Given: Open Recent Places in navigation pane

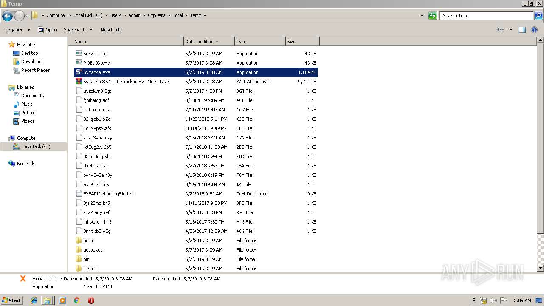Looking at the screenshot, I should point(35,70).
